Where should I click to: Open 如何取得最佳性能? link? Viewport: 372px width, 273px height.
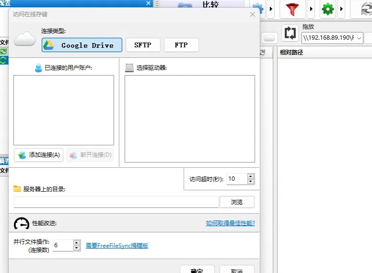[230, 223]
